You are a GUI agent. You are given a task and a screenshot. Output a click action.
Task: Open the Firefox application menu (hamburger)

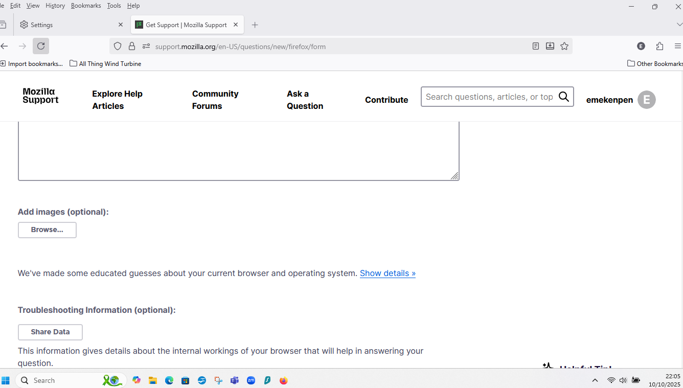pos(678,46)
